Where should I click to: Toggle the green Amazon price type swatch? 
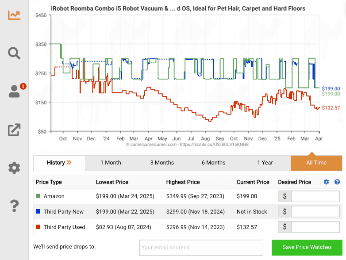tap(38, 196)
